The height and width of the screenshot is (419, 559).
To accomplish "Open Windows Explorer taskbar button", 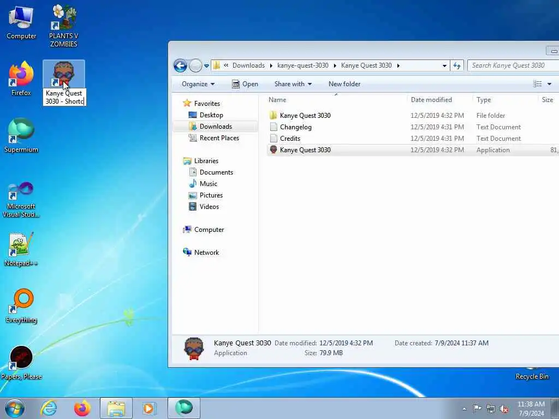I will [116, 408].
